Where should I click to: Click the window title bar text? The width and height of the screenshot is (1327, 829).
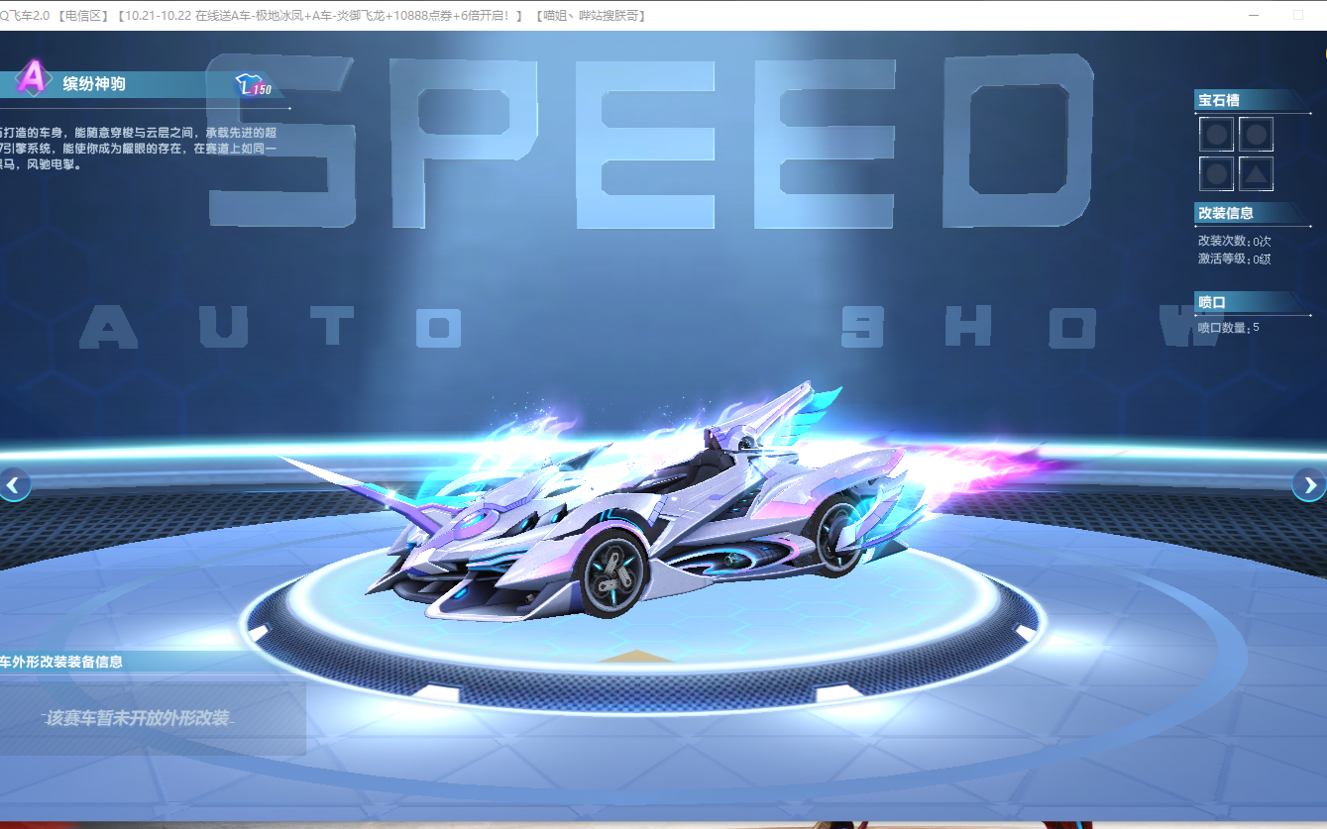tap(323, 16)
